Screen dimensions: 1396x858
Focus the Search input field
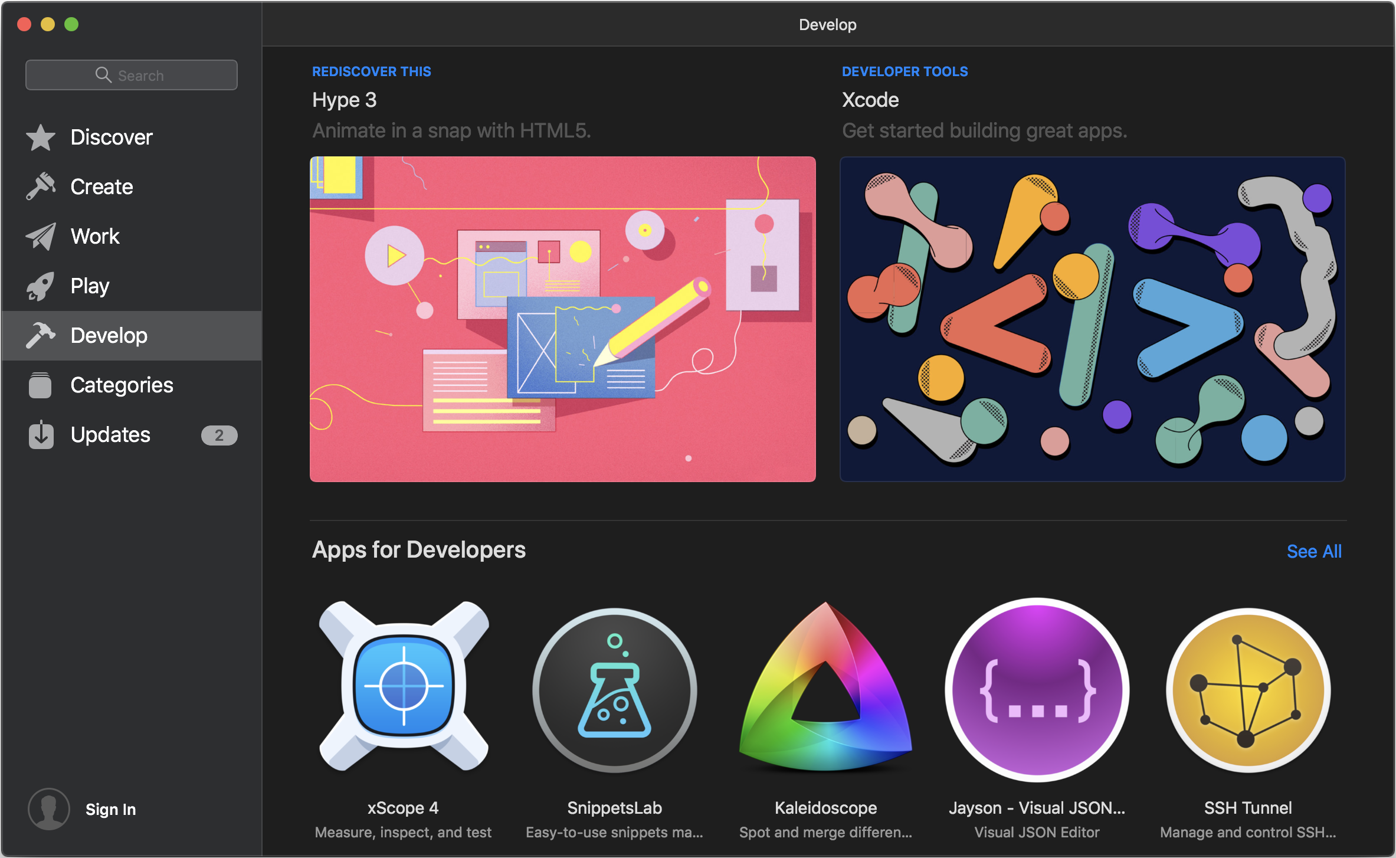[132, 75]
